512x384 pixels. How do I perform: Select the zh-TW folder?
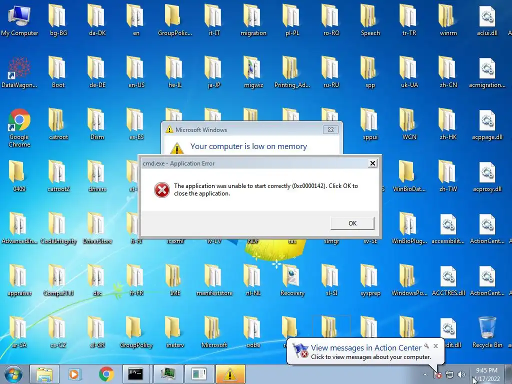click(x=448, y=176)
